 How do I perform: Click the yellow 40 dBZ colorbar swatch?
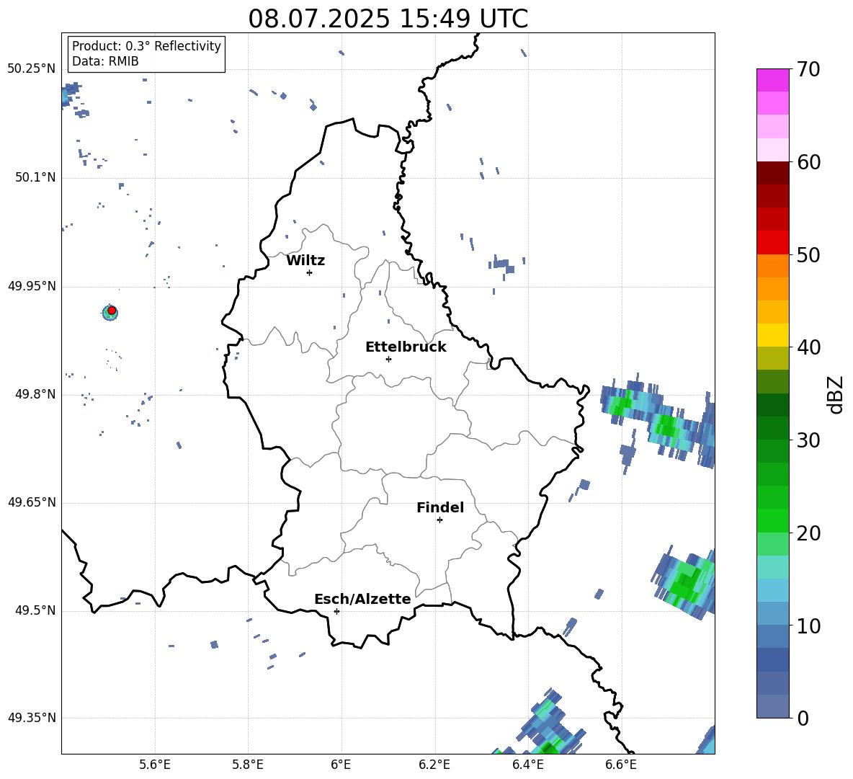(773, 335)
